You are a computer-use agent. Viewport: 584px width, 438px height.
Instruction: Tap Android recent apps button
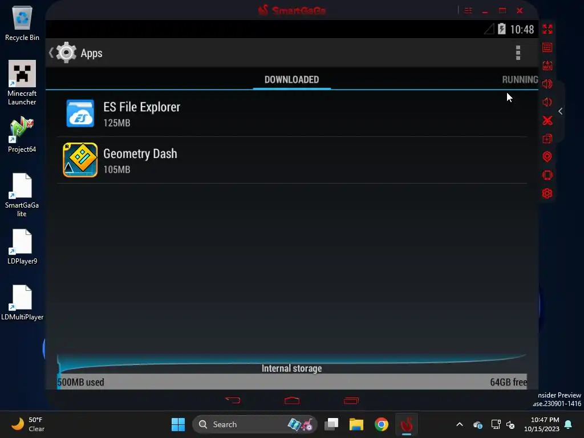(351, 400)
